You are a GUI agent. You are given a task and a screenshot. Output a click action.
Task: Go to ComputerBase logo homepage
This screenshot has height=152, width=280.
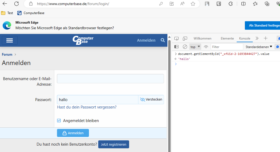tap(83, 40)
